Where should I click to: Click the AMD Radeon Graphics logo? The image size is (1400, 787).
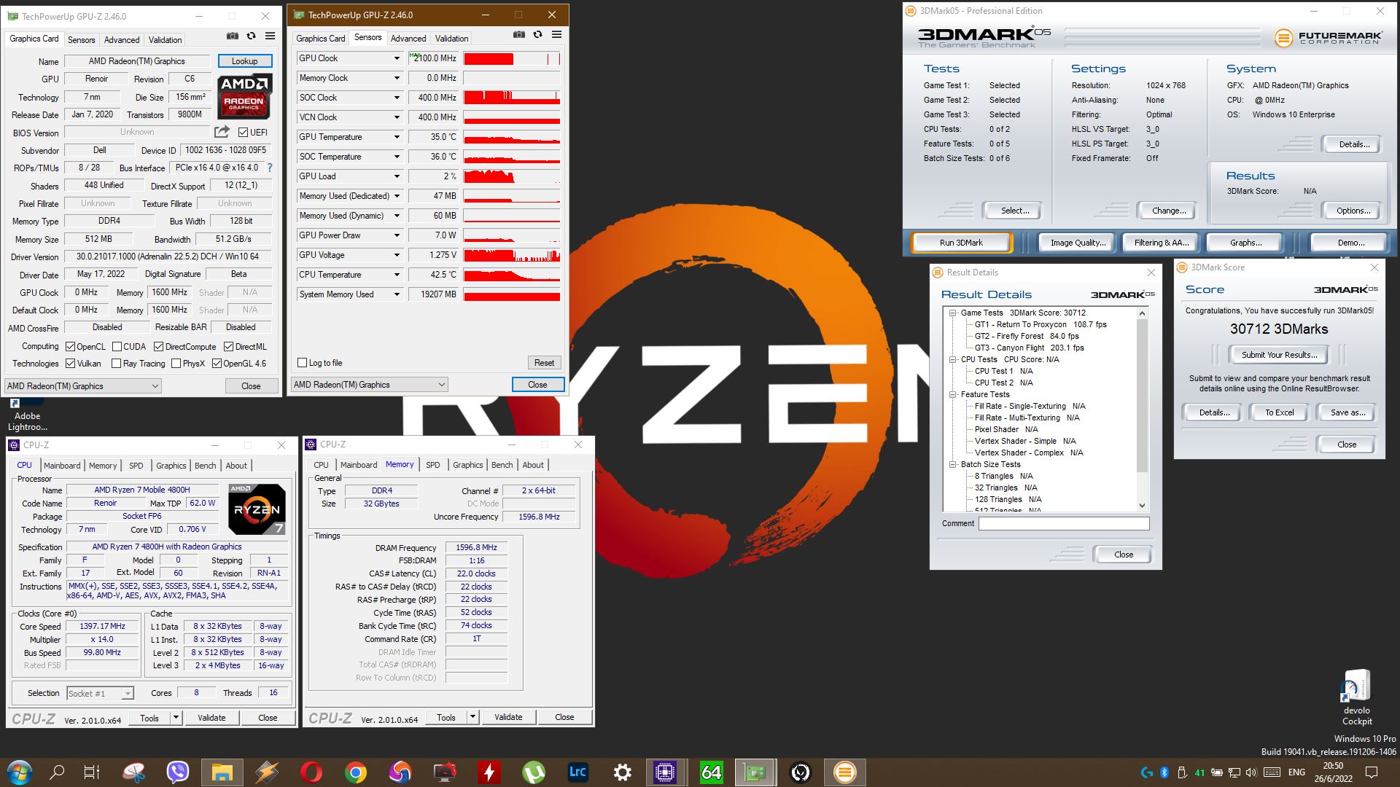pyautogui.click(x=245, y=96)
